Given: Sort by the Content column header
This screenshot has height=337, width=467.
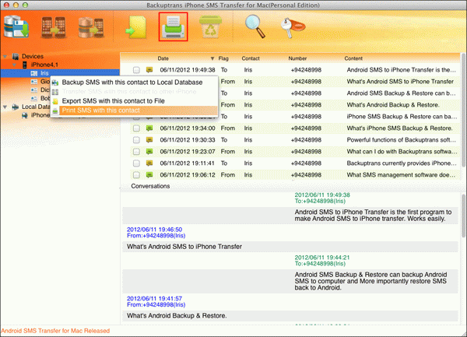Looking at the screenshot, I should pyautogui.click(x=353, y=58).
